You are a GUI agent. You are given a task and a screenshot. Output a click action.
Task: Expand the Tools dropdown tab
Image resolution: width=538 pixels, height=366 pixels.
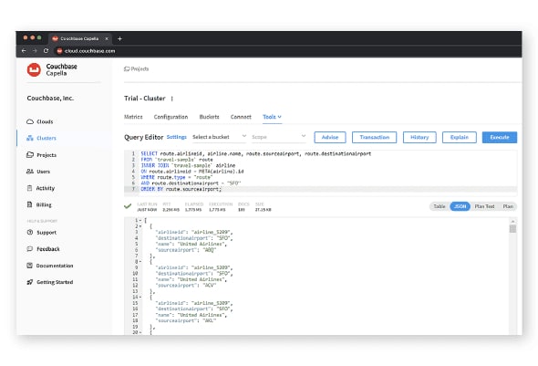click(272, 117)
